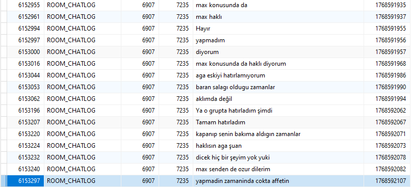Click timestamp 1768591937

point(387,17)
